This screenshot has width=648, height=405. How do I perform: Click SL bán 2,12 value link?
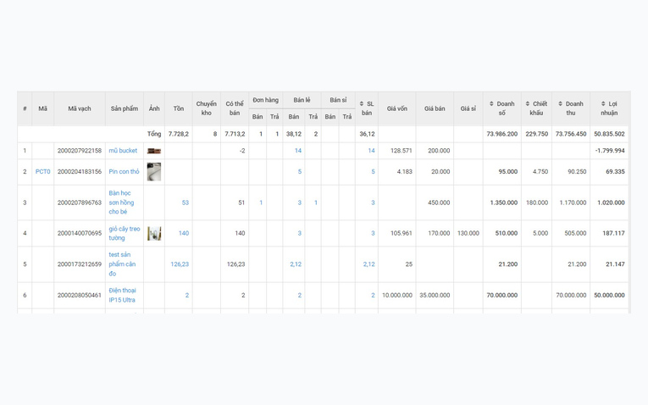(369, 264)
